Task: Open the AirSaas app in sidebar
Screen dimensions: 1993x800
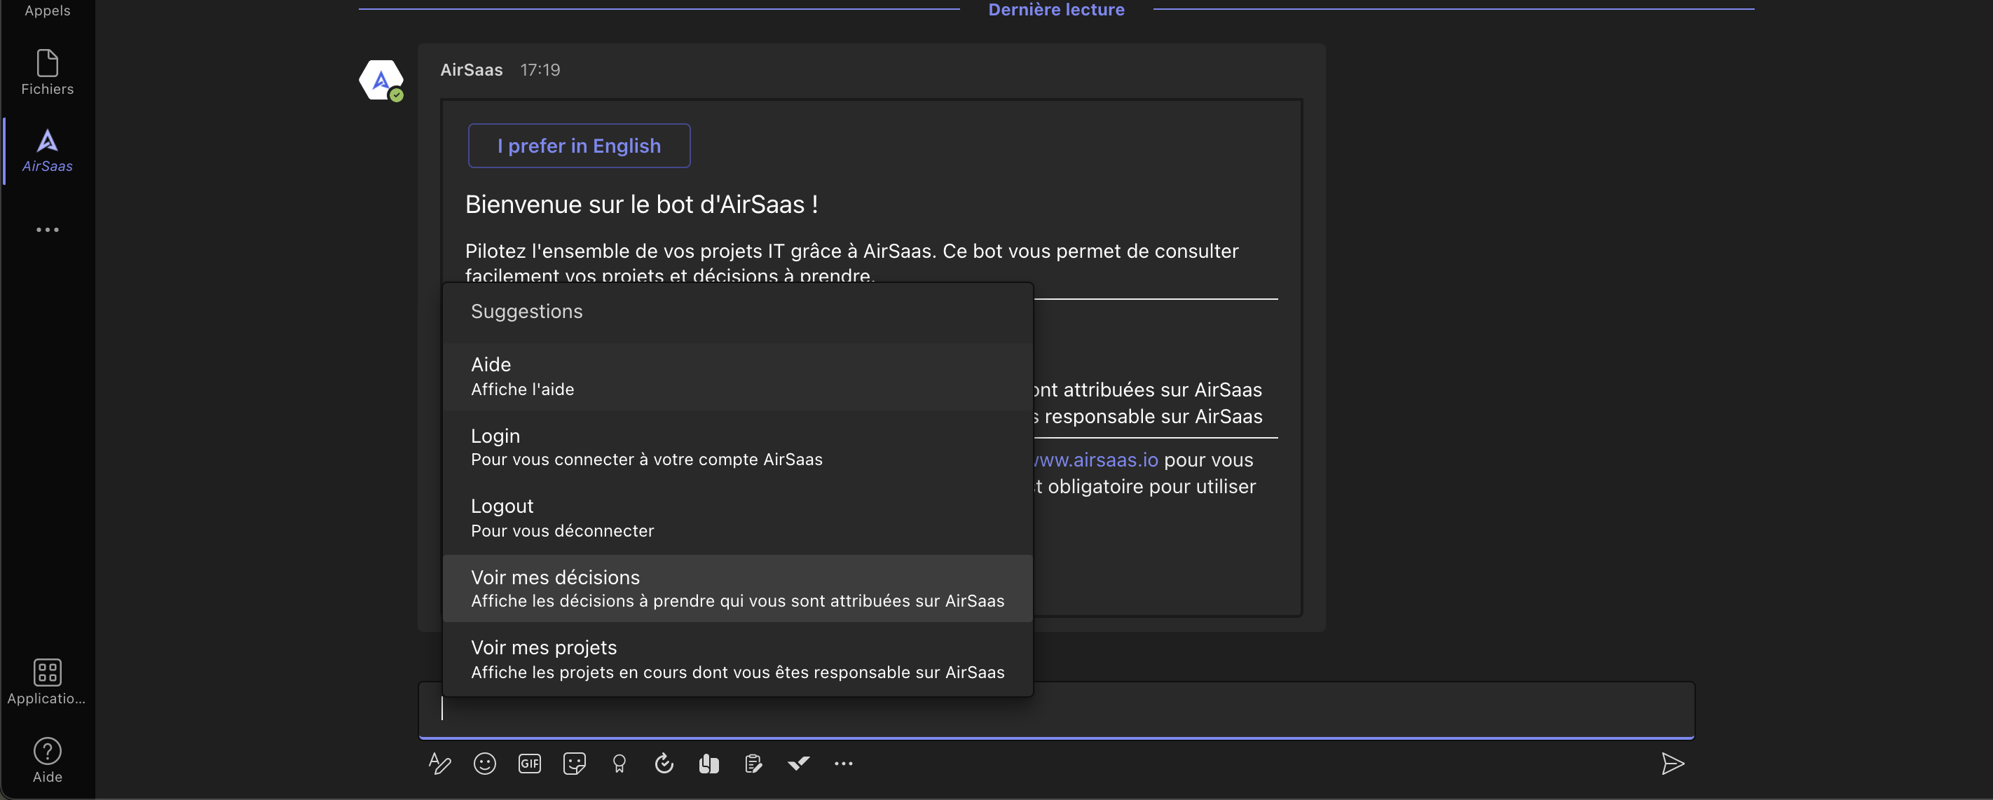Action: (x=47, y=151)
